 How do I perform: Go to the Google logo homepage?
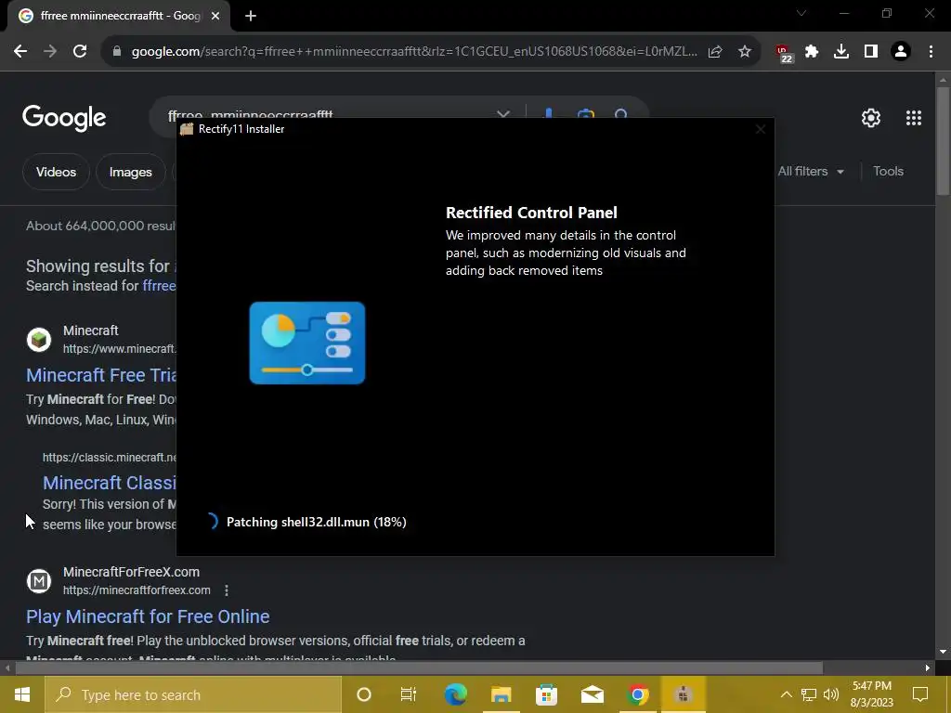click(x=64, y=118)
